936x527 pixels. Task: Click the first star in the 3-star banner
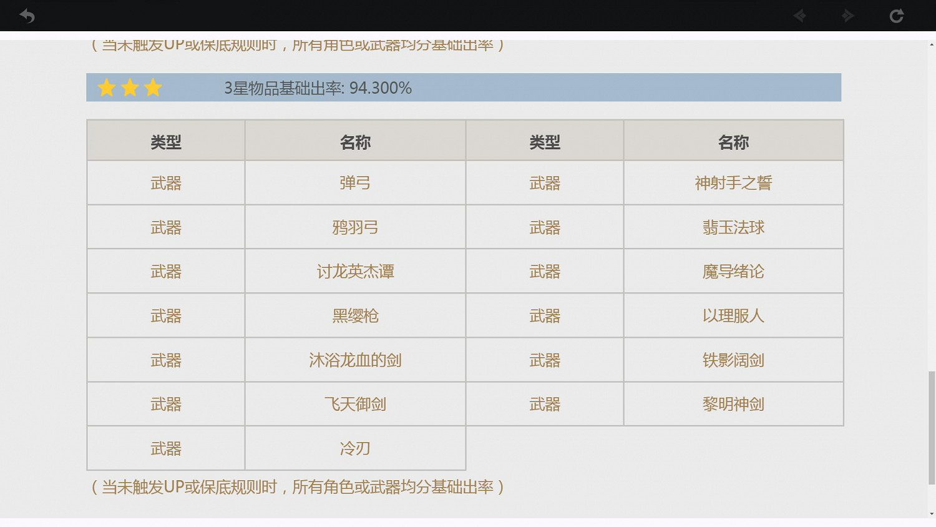tap(107, 88)
